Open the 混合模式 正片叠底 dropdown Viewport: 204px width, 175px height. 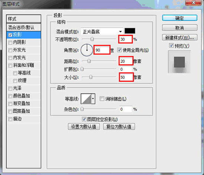[102, 31]
